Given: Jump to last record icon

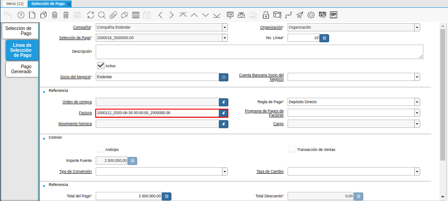Looking at the screenshot, I should (216, 15).
